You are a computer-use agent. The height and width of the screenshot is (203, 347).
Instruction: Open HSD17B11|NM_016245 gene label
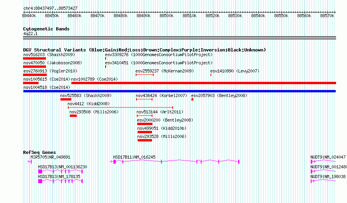[134, 157]
